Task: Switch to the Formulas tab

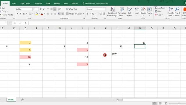Action: coord(38,3)
